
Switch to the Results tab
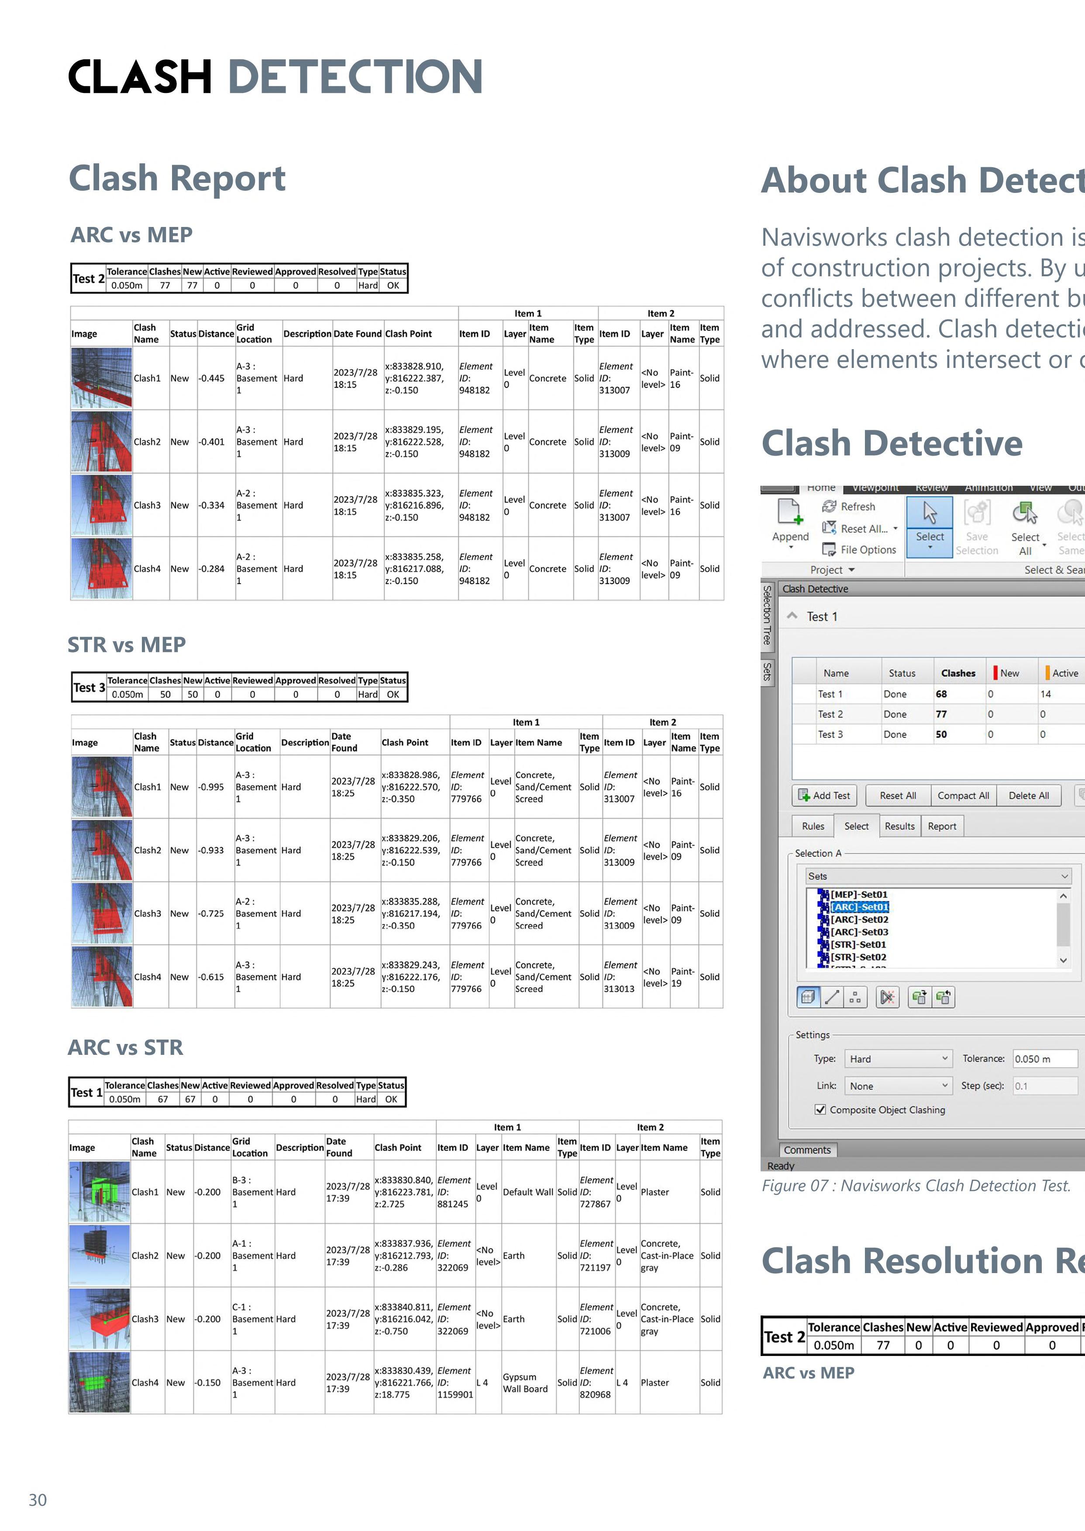899,826
